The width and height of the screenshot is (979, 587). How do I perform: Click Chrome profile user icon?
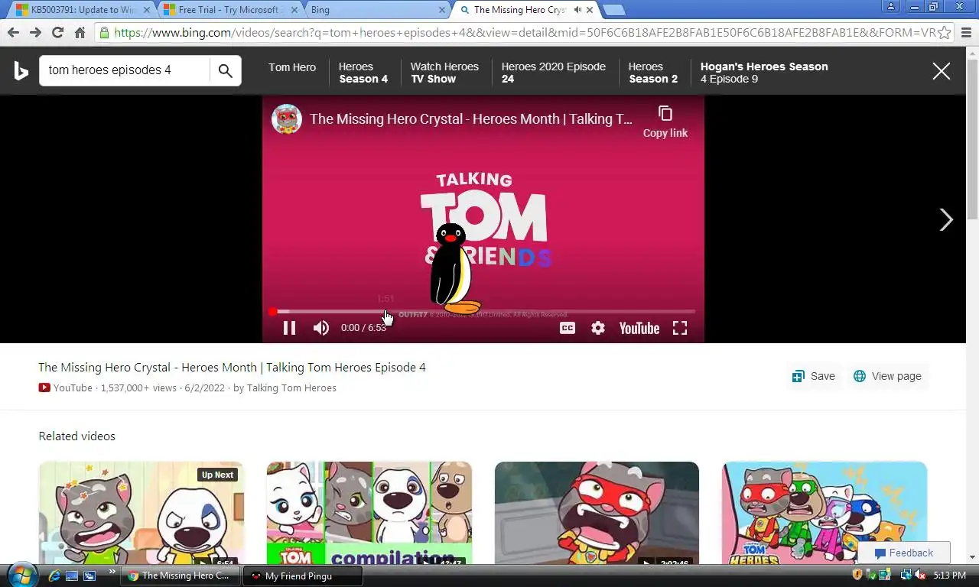[x=891, y=7]
